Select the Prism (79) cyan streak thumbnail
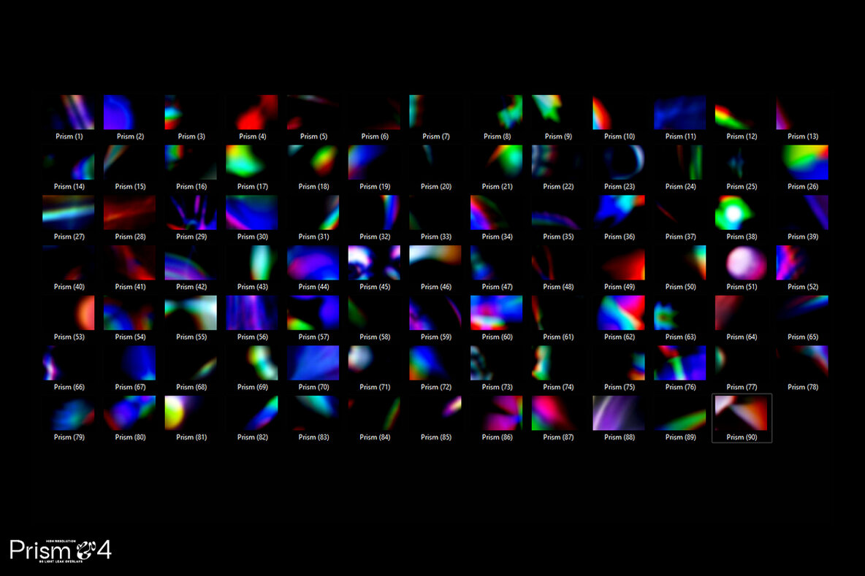This screenshot has width=865, height=576. click(x=69, y=413)
